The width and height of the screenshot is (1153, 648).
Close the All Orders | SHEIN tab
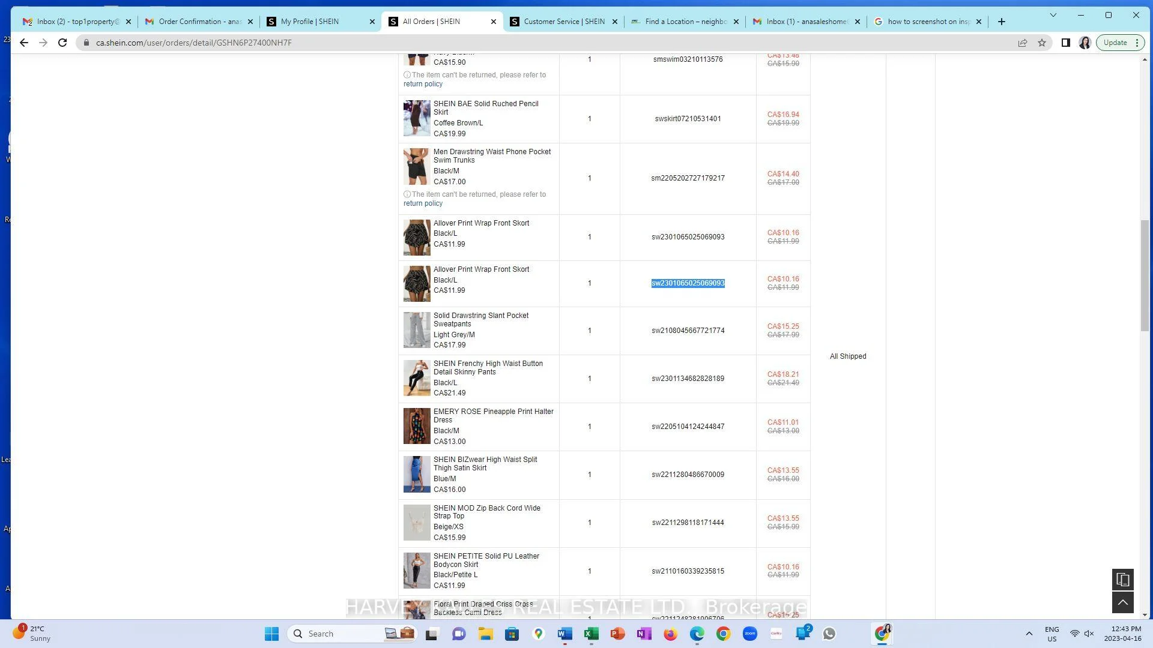point(494,22)
